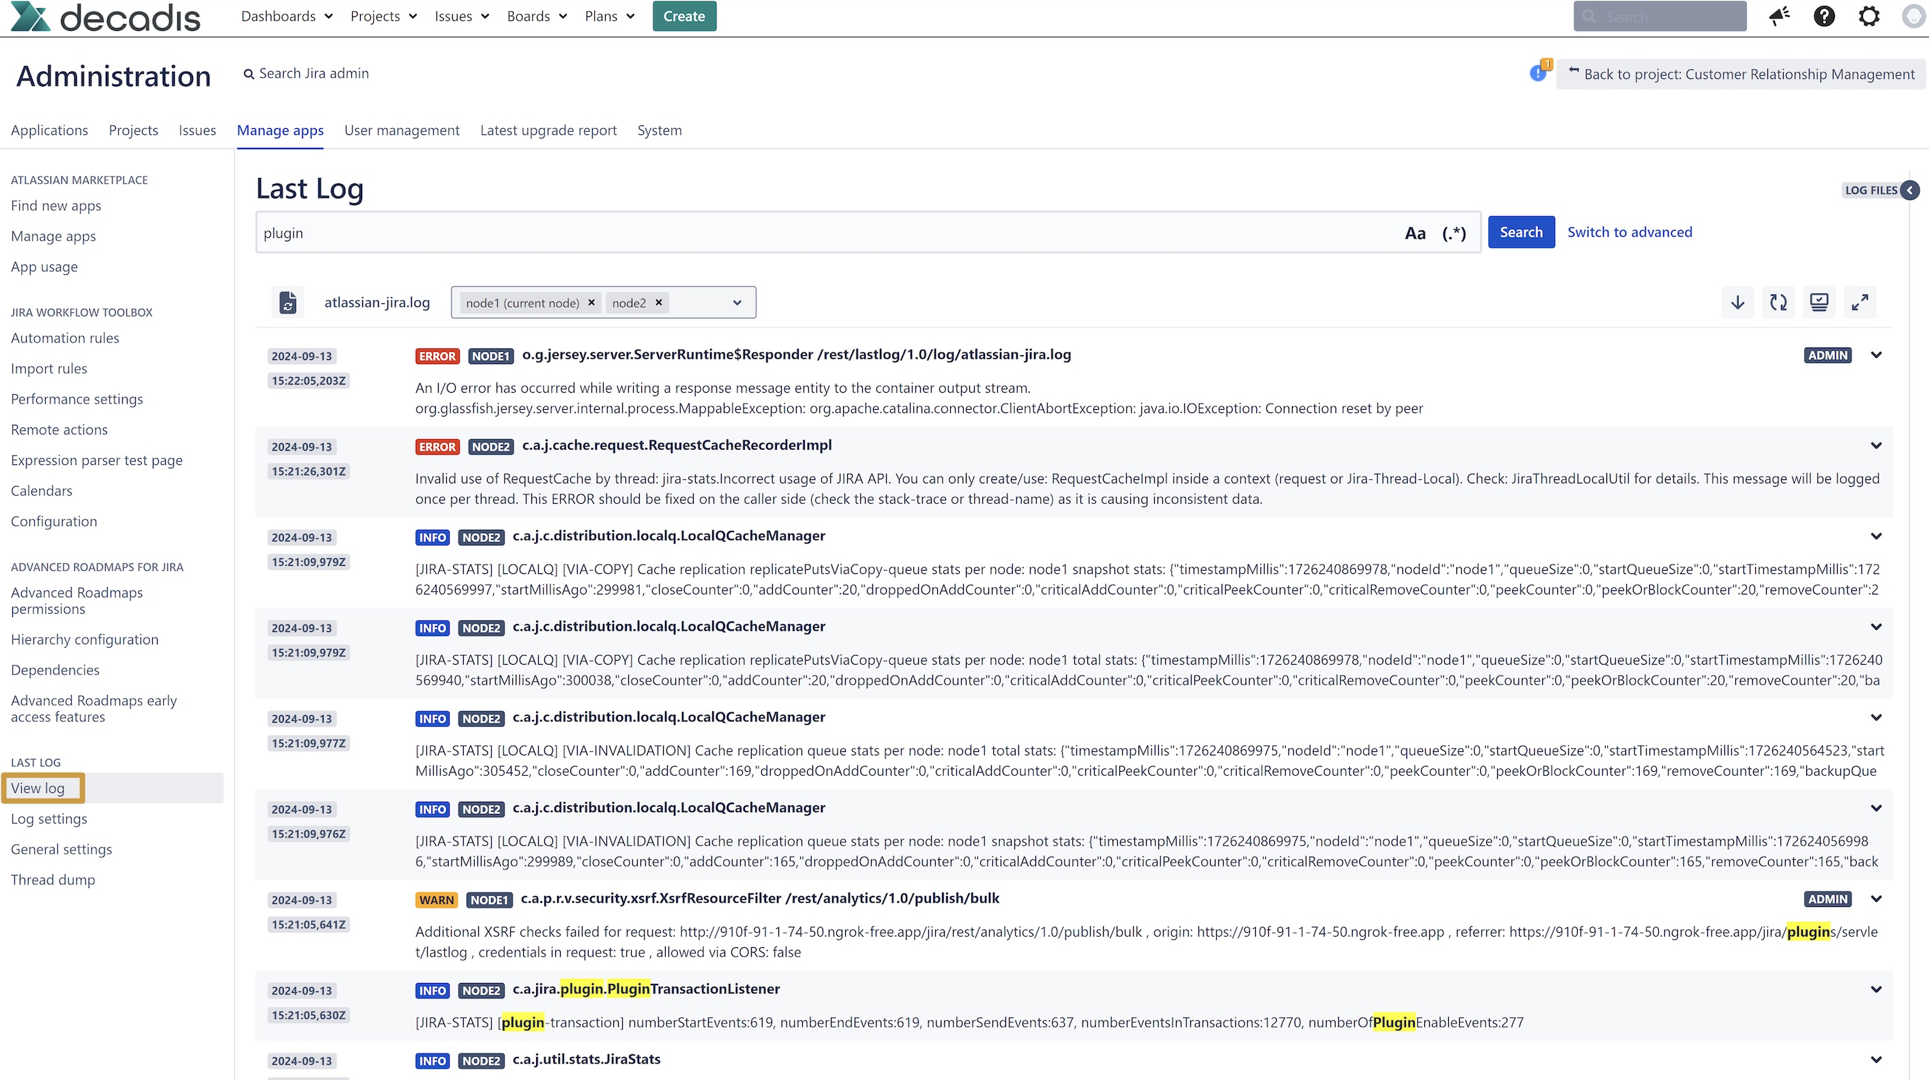Click the blue Search button
This screenshot has height=1080, width=1929.
(1520, 232)
